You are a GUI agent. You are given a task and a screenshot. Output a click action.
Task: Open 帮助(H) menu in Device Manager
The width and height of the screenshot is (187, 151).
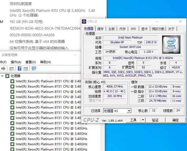[x=45, y=62]
